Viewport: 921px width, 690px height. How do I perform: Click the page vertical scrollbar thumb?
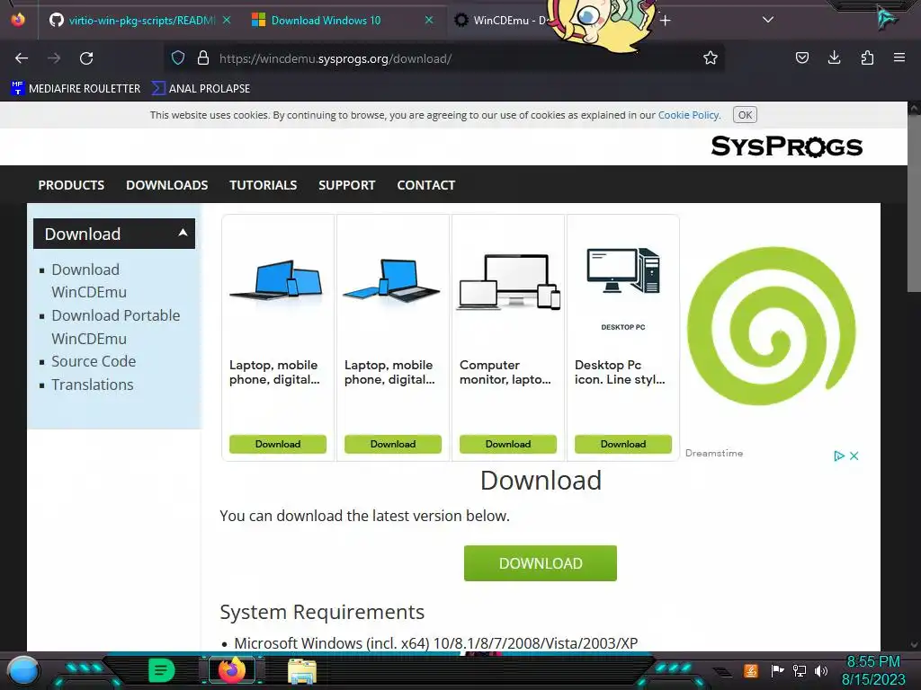tap(914, 202)
